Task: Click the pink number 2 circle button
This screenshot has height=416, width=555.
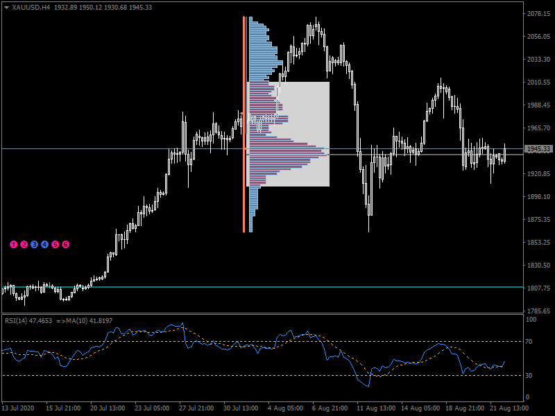Action: tap(24, 245)
